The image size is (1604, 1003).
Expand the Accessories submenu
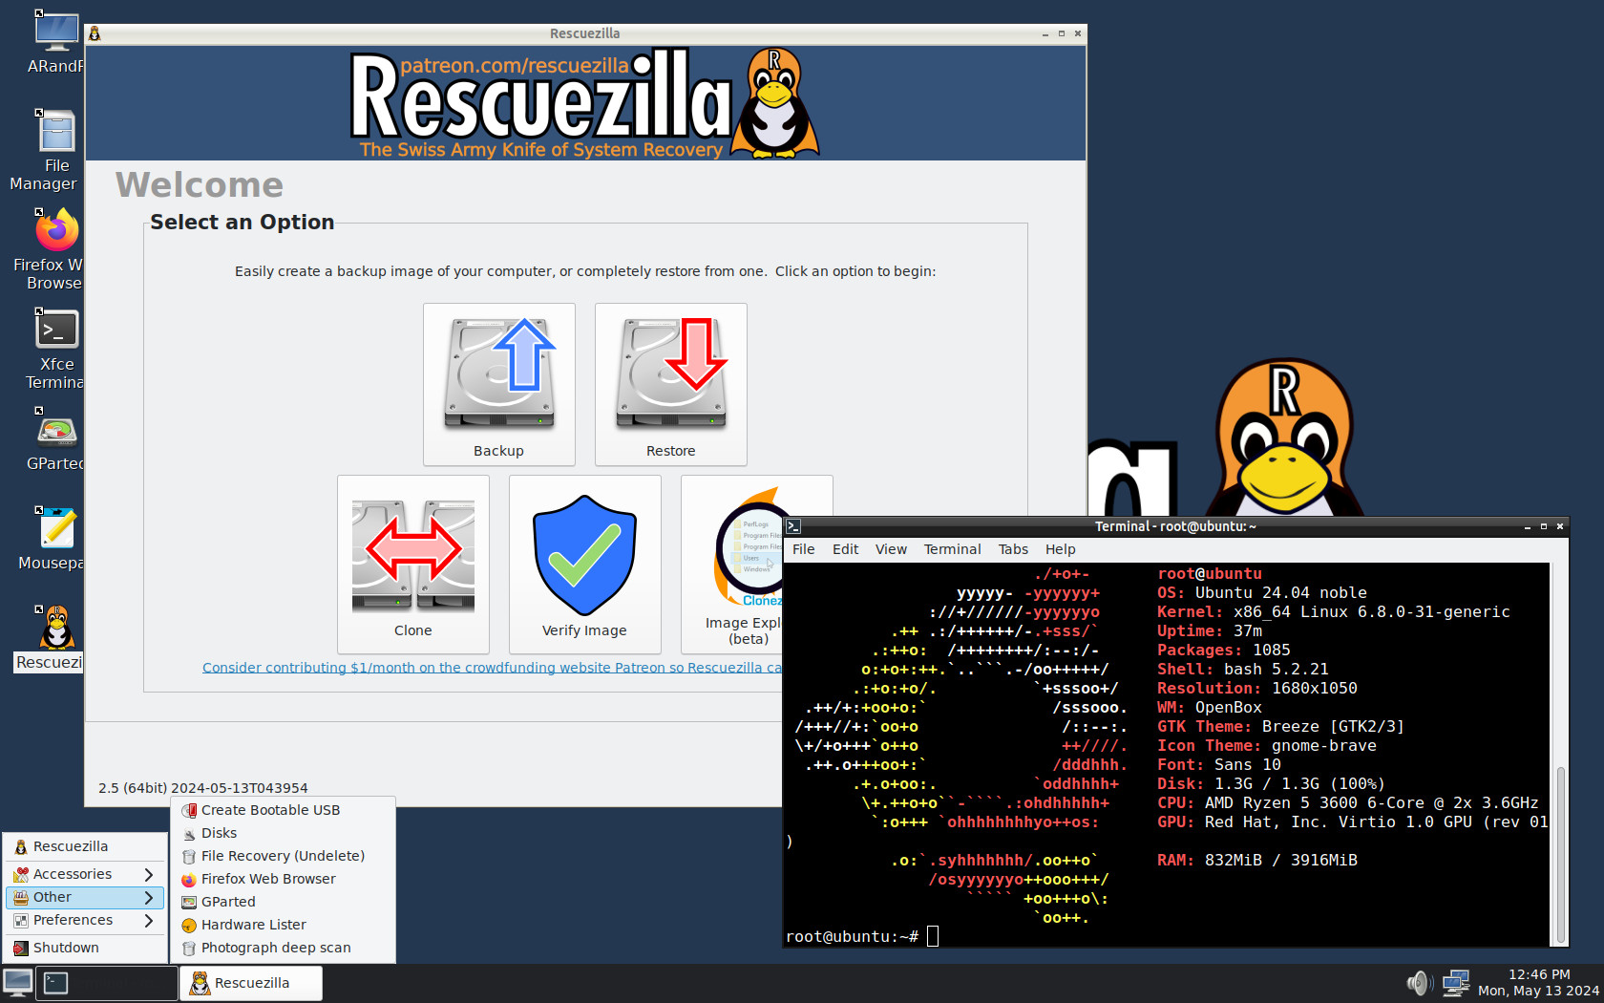85,874
